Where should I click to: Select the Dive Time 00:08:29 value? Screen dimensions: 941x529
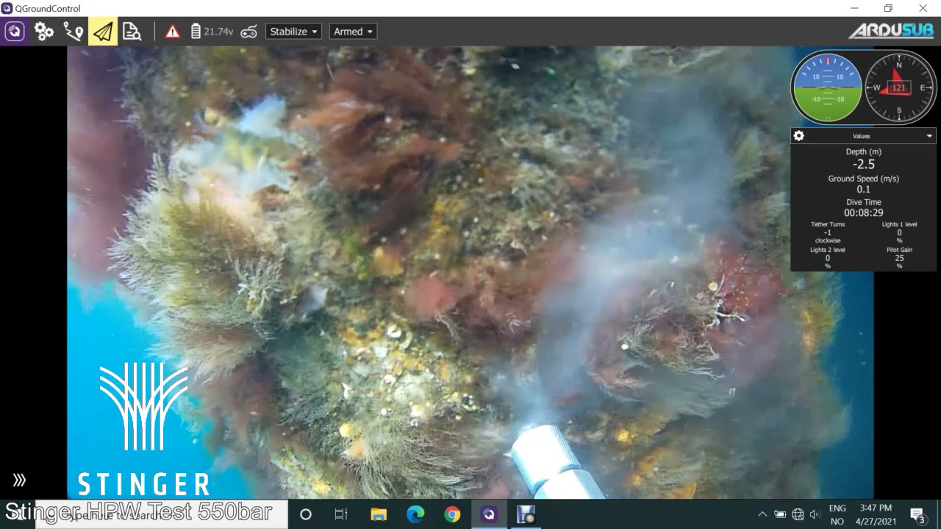864,213
